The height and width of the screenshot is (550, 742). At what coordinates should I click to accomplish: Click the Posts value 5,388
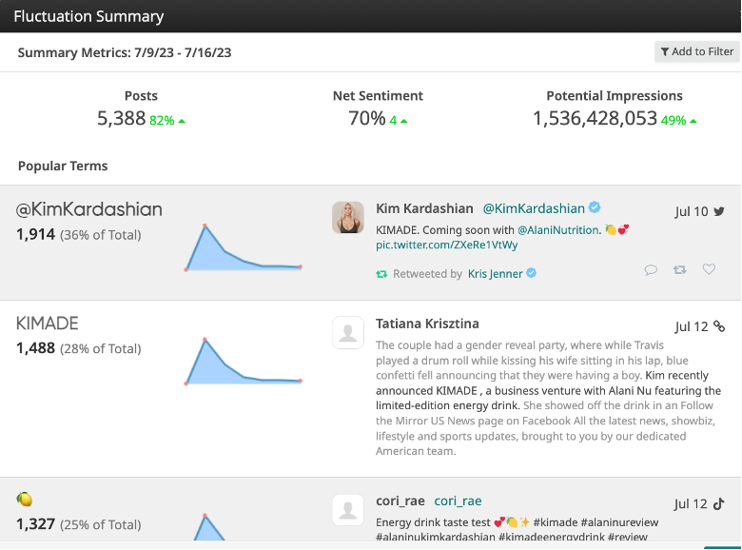(x=121, y=118)
